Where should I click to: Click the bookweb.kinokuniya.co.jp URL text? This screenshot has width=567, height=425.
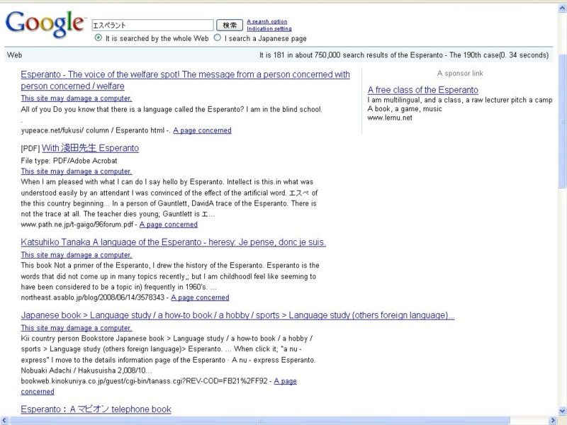[x=144, y=381]
